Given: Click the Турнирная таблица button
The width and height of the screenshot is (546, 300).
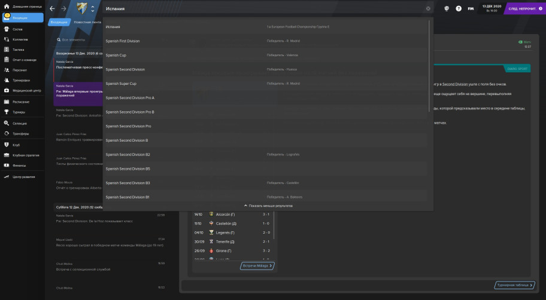Looking at the screenshot, I should coord(515,286).
